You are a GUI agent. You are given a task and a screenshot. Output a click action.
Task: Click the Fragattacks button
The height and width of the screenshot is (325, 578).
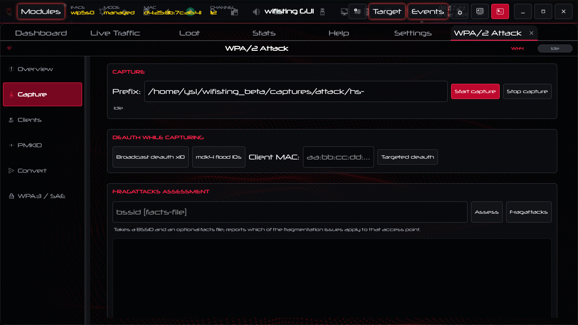[529, 212]
